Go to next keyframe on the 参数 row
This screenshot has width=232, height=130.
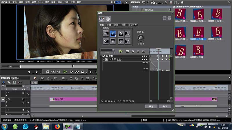(147, 56)
